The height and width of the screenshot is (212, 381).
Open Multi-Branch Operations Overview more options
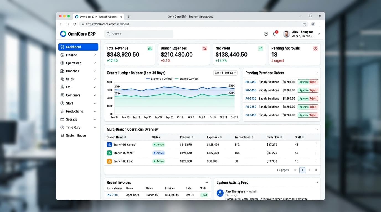point(316,129)
